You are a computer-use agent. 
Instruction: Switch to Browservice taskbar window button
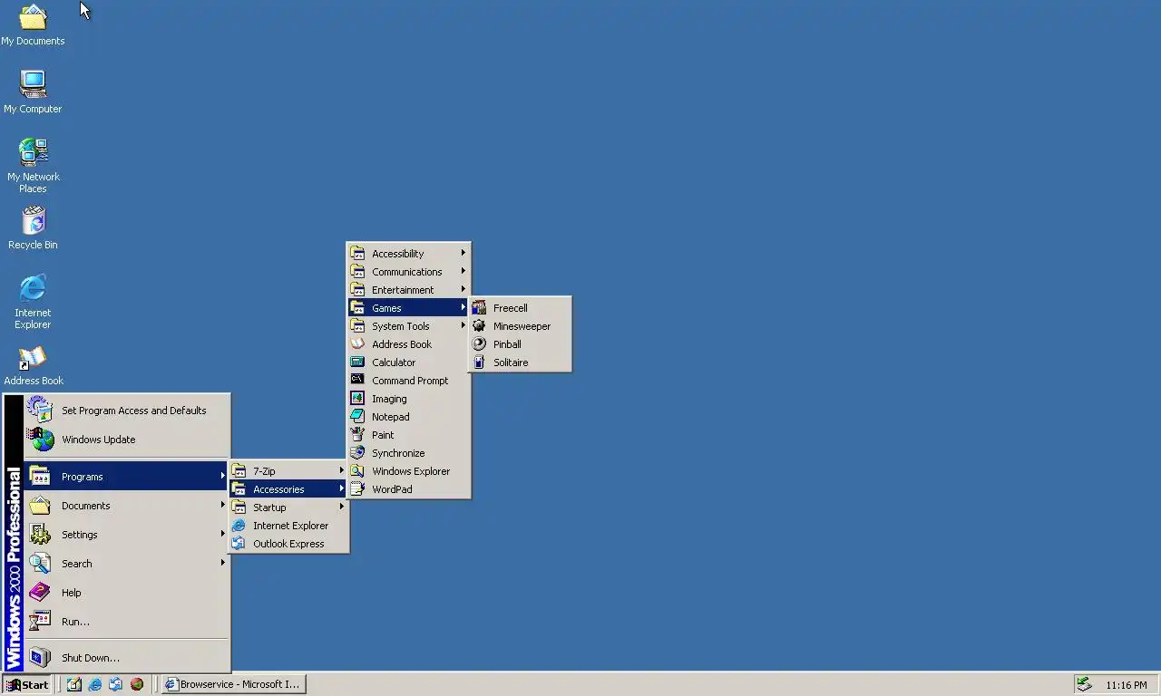click(x=234, y=684)
